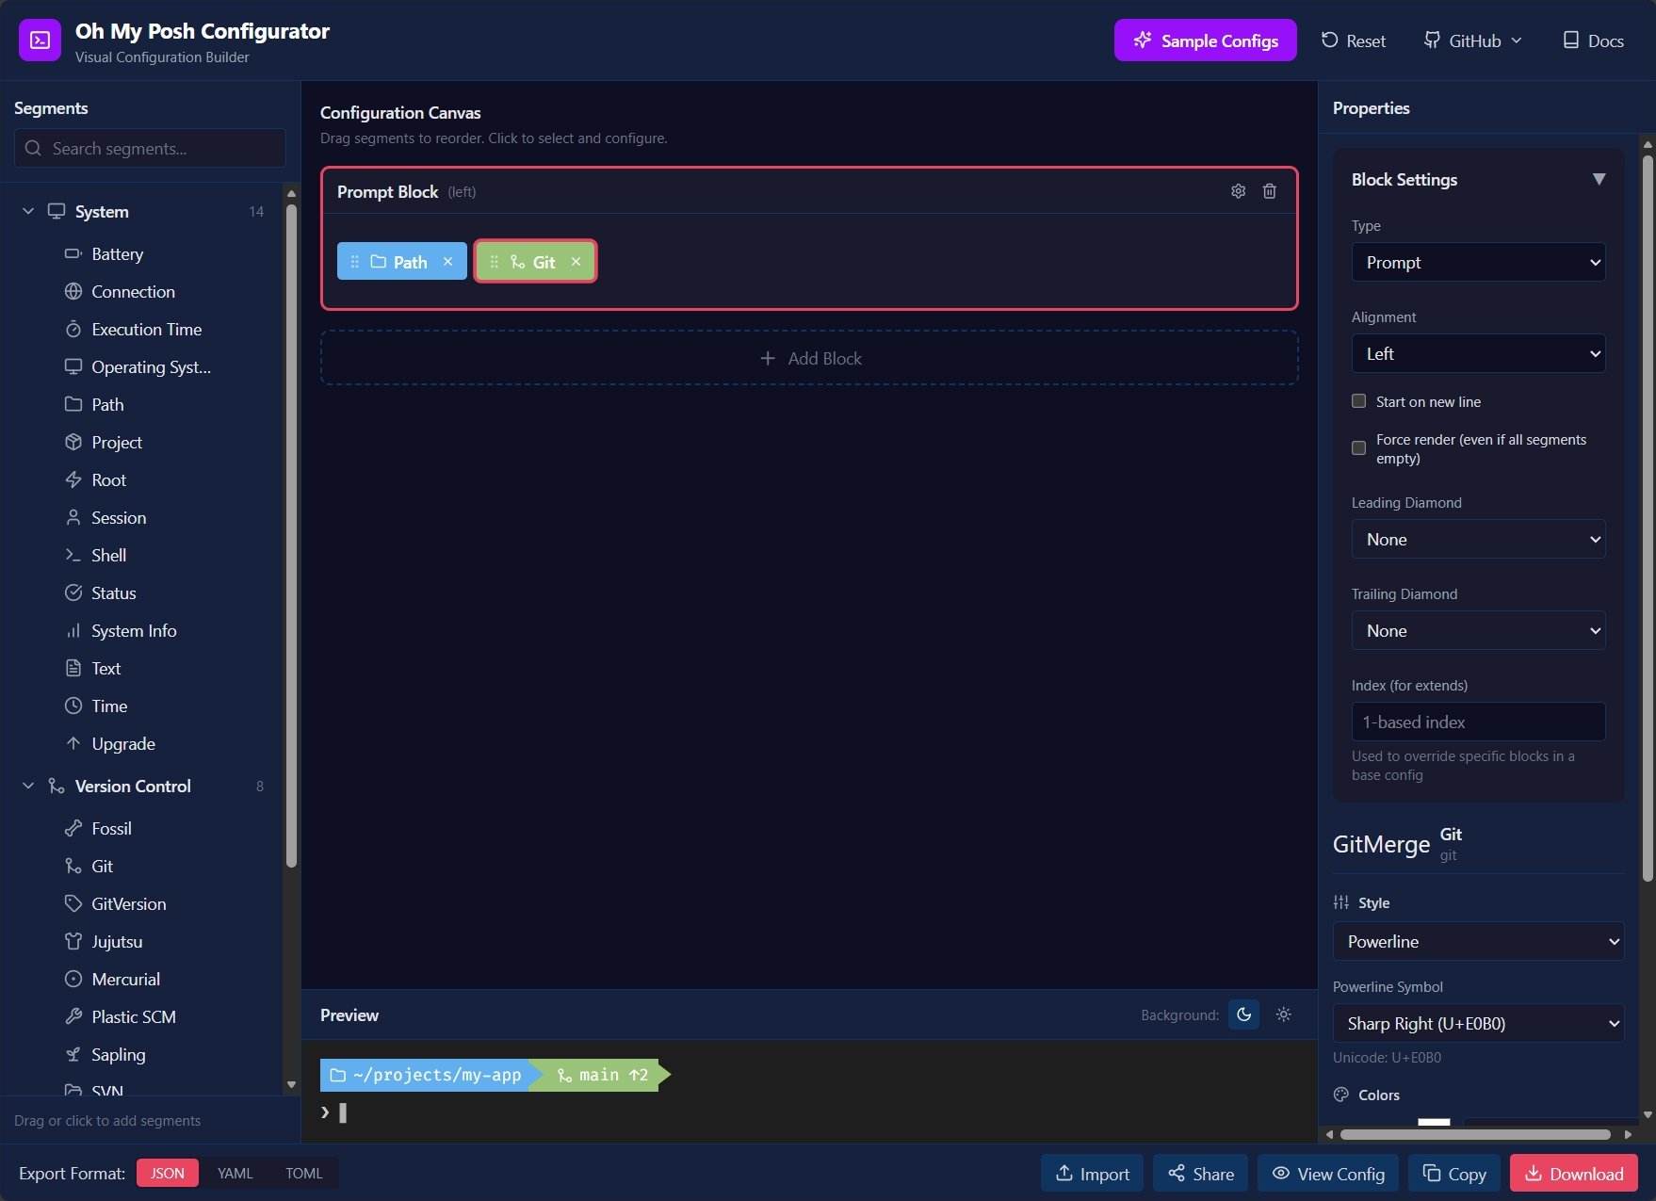Import a configuration file
The image size is (1656, 1201).
[1092, 1174]
